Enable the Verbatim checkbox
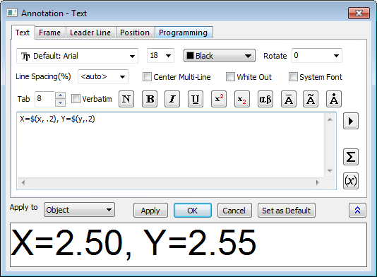The height and width of the screenshot is (277, 377). tap(76, 99)
